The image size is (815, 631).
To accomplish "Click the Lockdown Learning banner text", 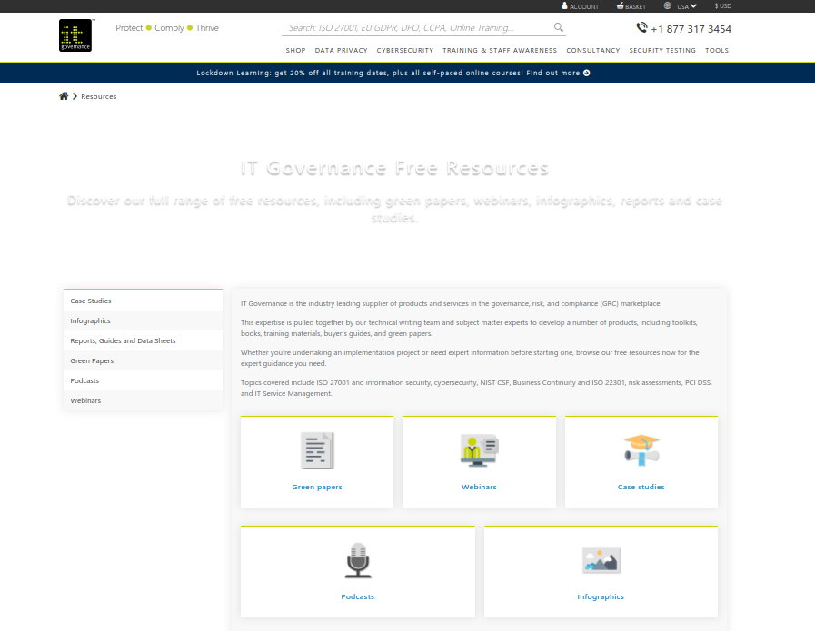I will [387, 73].
